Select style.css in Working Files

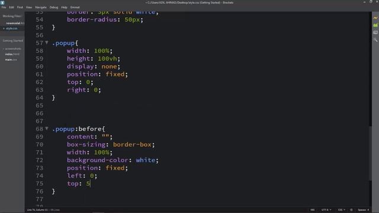[12, 28]
